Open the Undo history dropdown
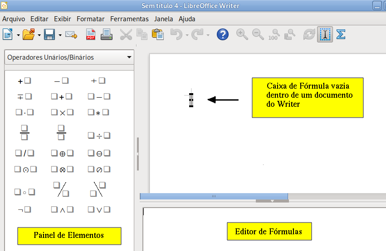The height and width of the screenshot is (251, 386). click(x=187, y=35)
